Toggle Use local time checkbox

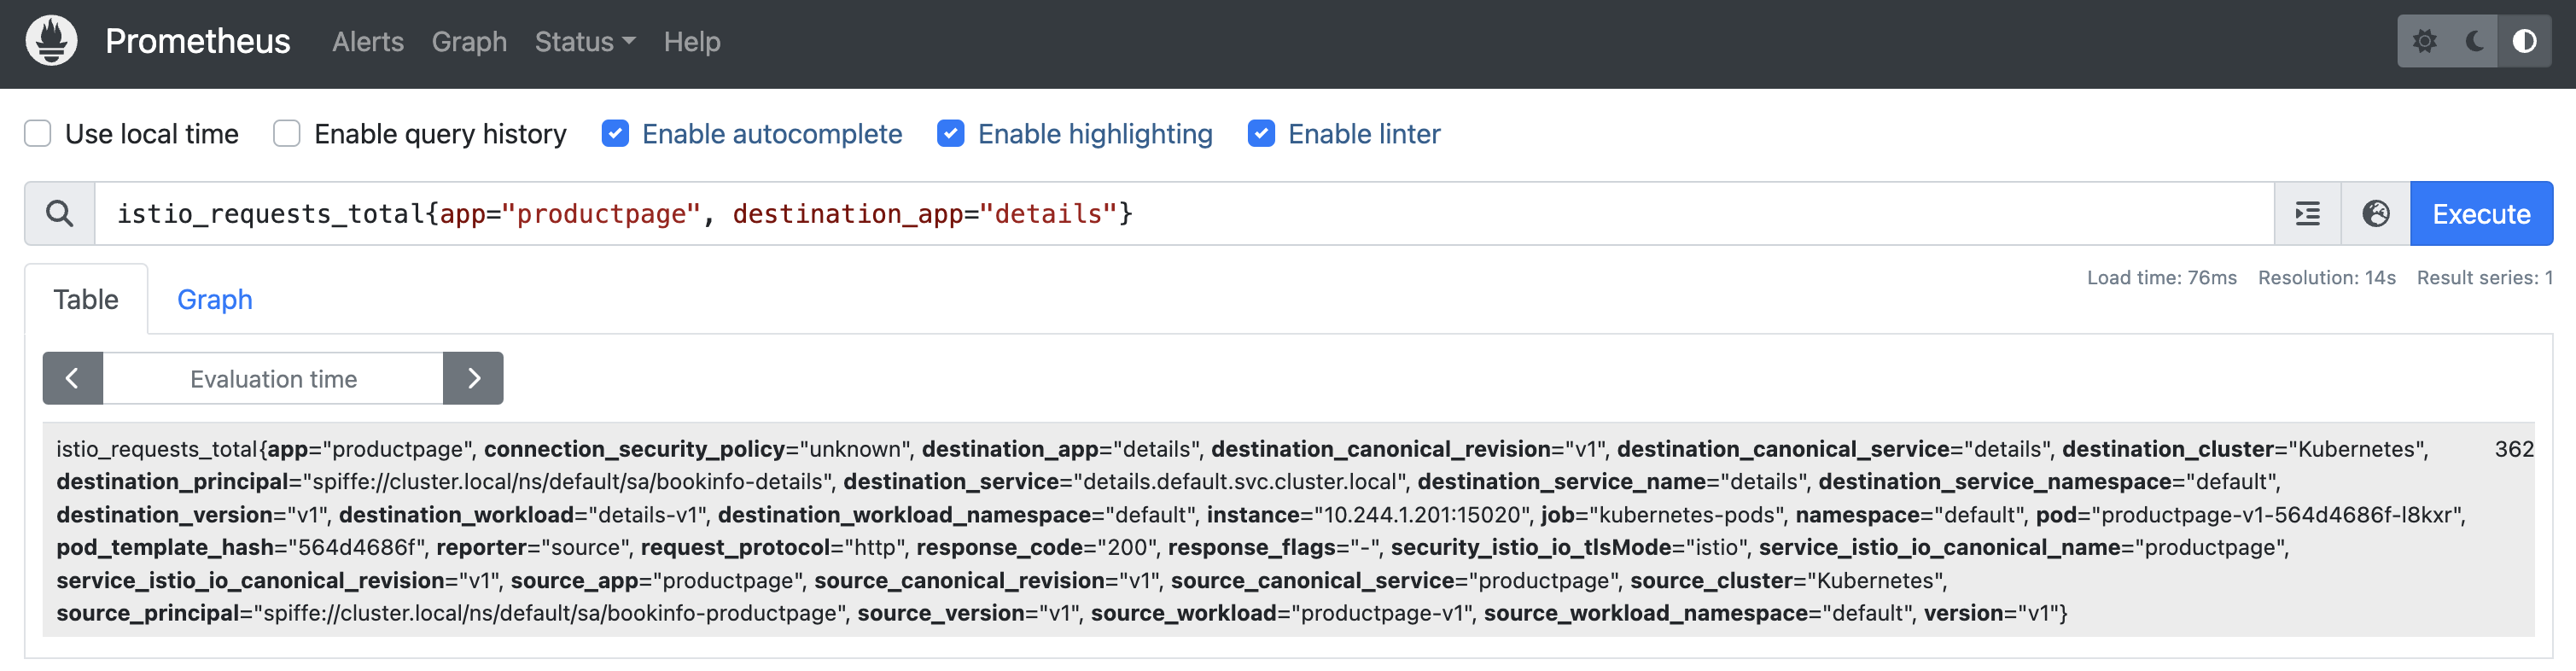[x=38, y=133]
